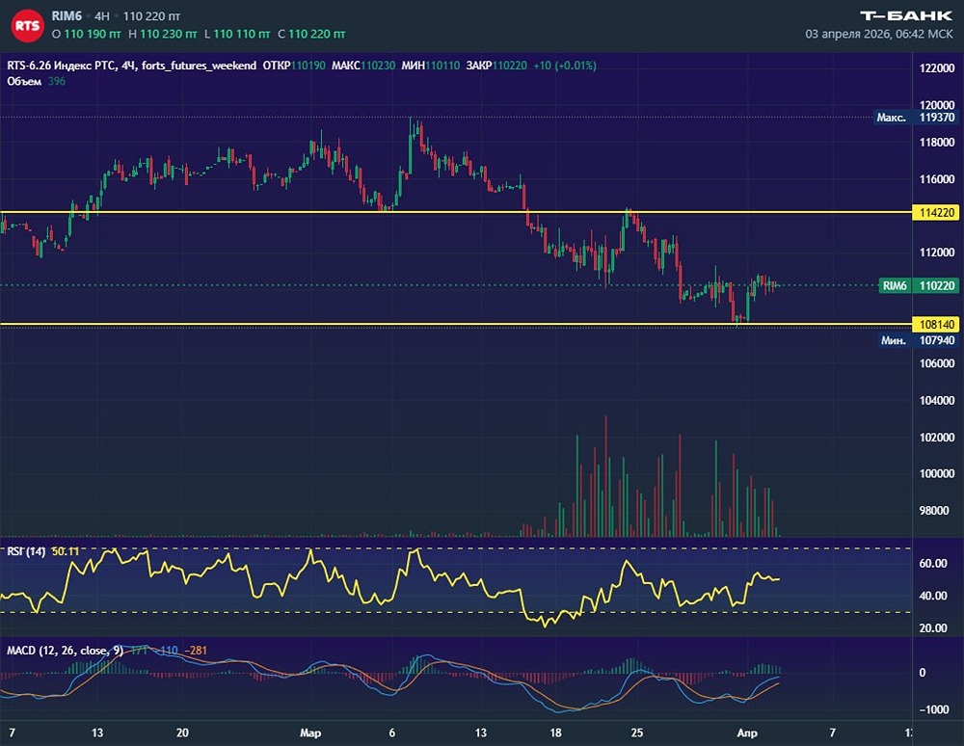Select the 114220 yellow level price tag
This screenshot has height=746, width=964.
[x=936, y=212]
